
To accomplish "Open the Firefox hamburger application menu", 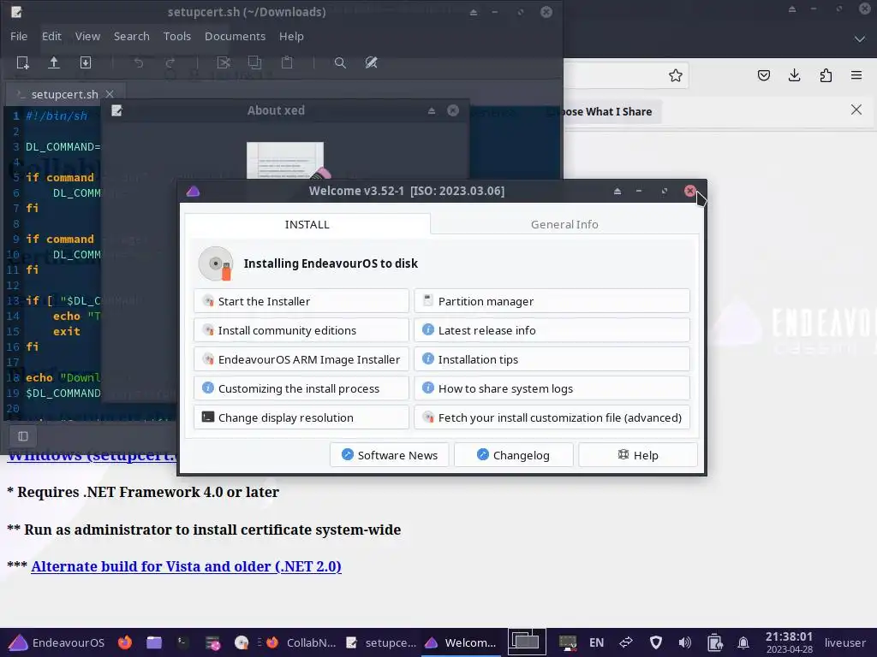I will coord(856,75).
